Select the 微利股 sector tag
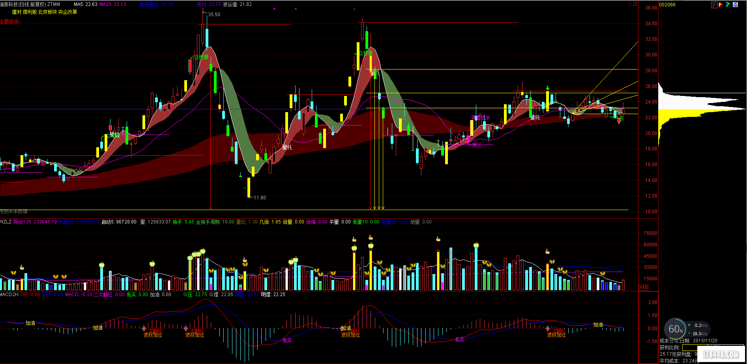 (30, 12)
